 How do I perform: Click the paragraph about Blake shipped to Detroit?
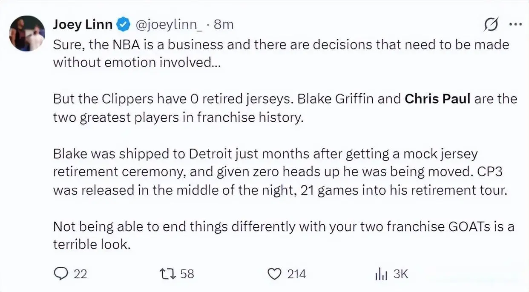click(x=281, y=172)
